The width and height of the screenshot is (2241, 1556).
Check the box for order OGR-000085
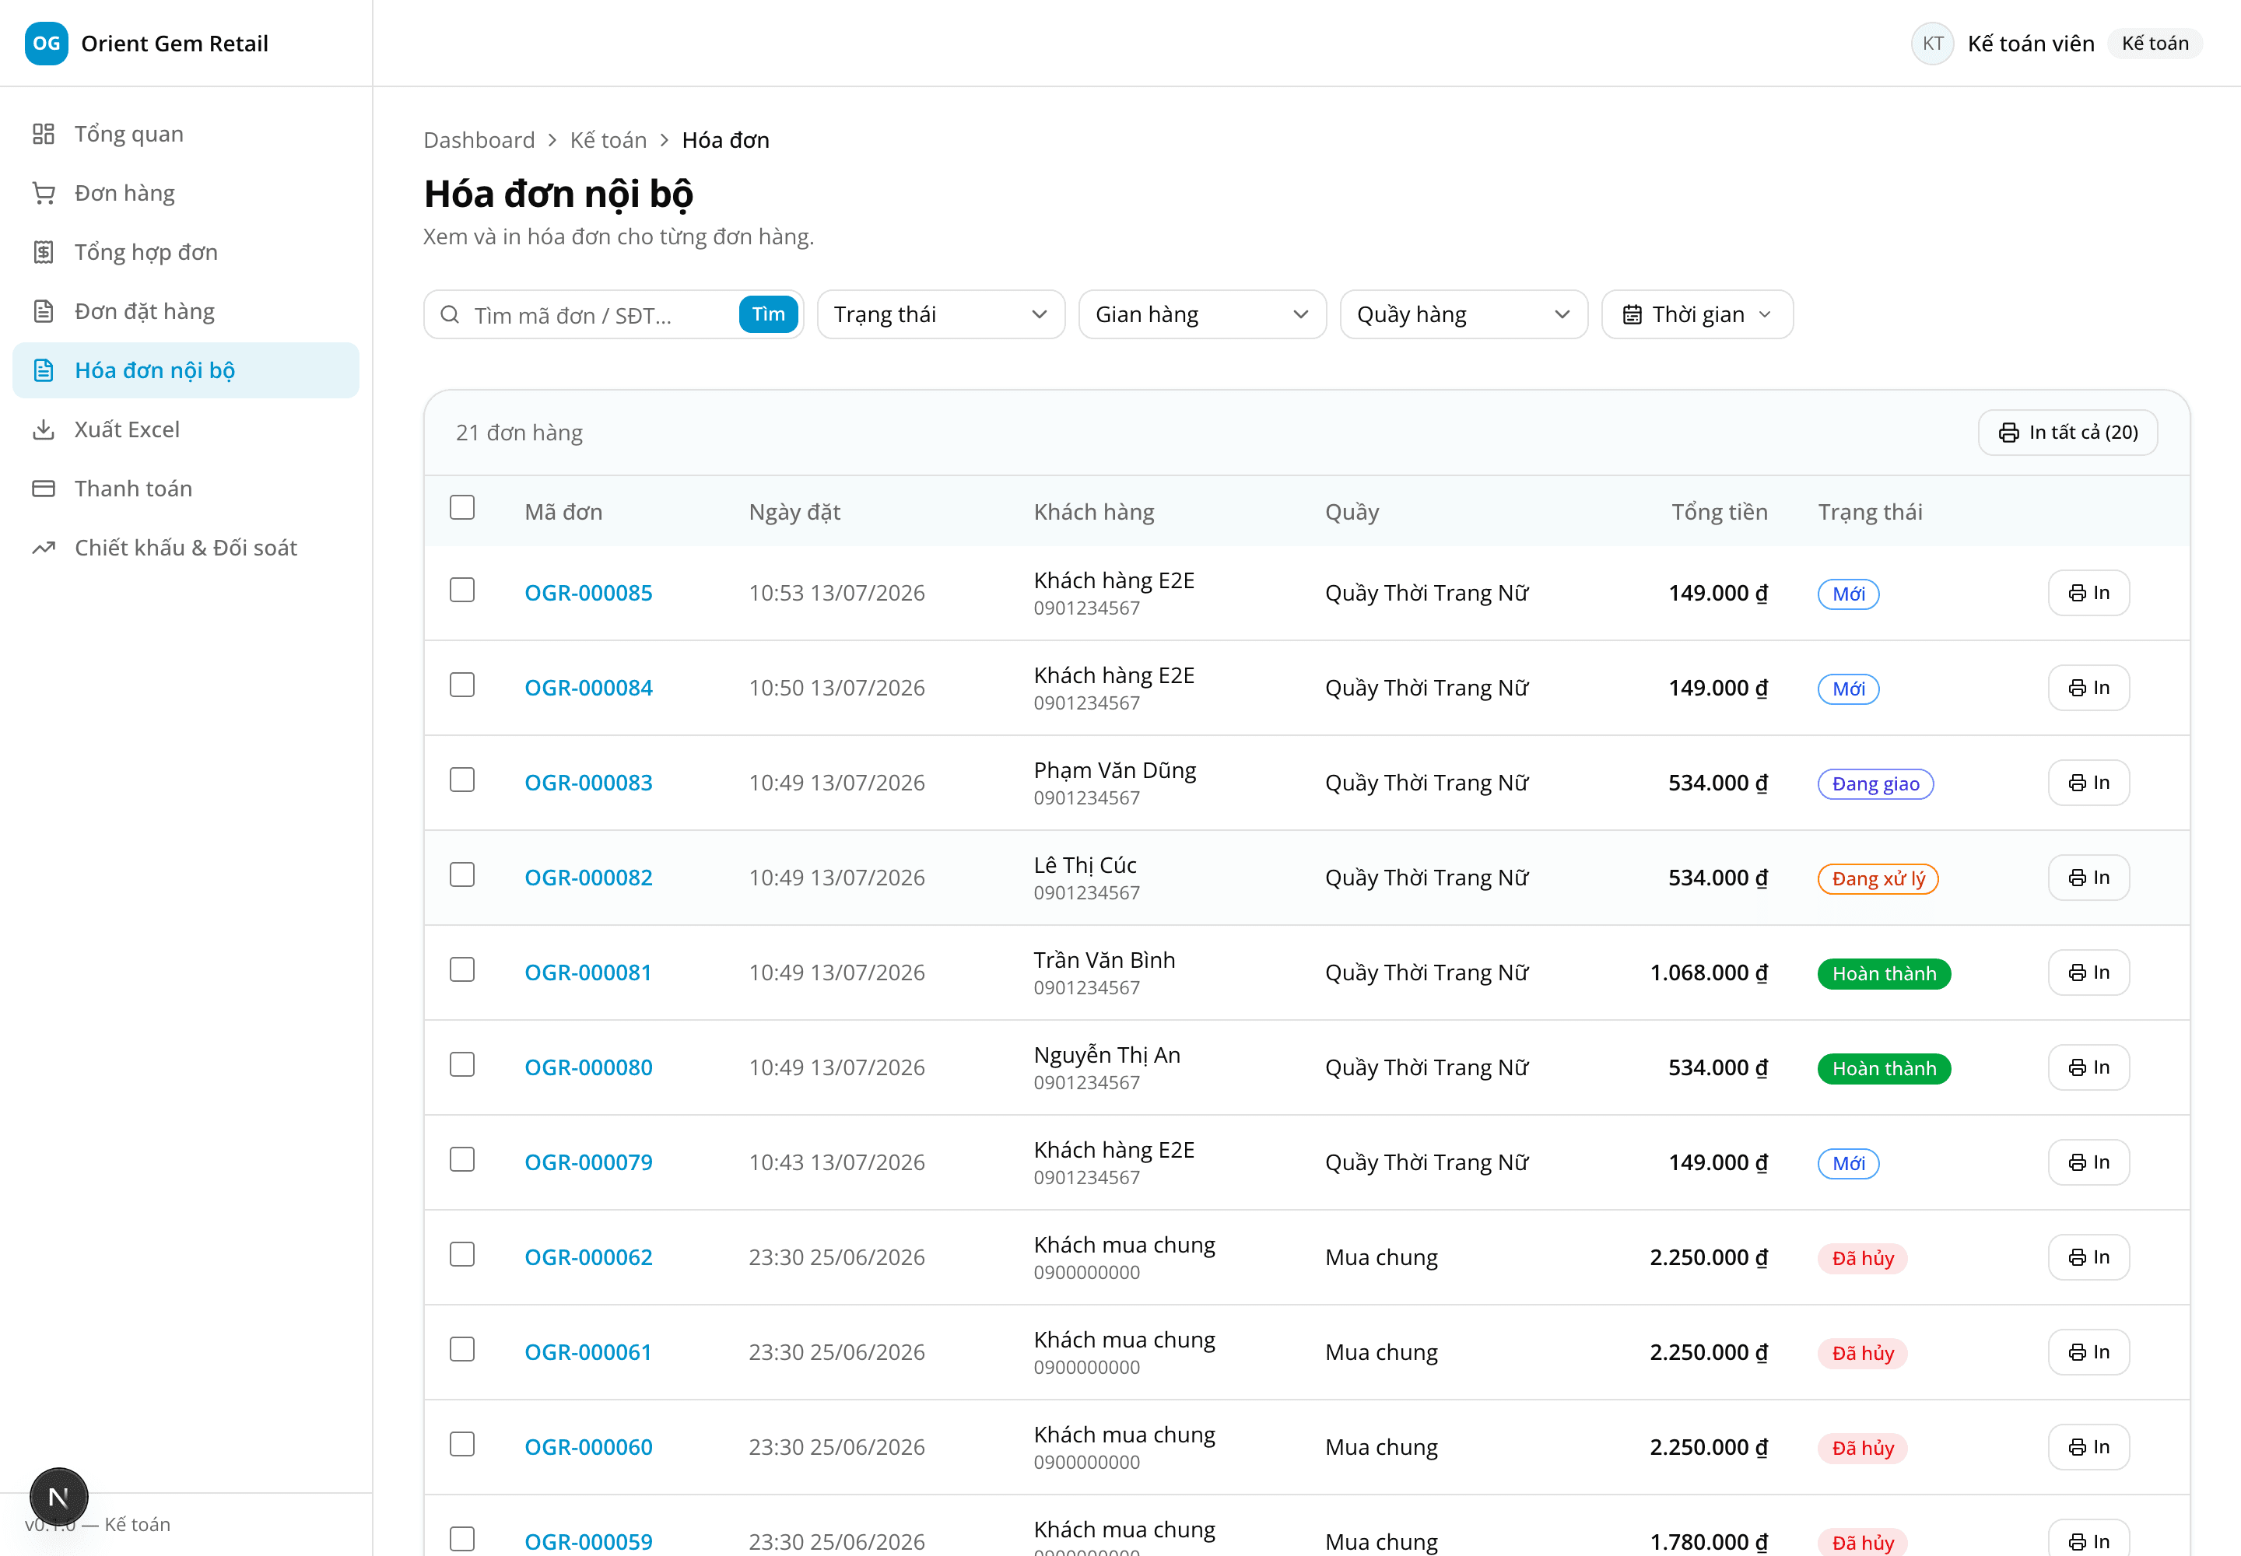coord(462,590)
